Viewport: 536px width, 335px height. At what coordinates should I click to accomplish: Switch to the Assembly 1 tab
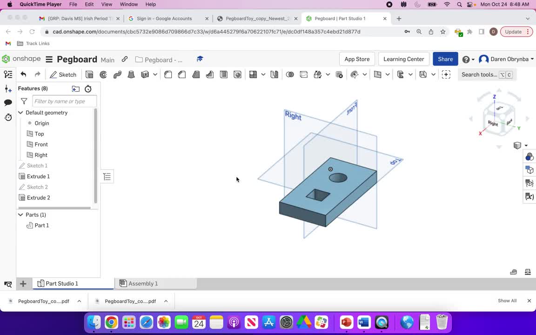pyautogui.click(x=155, y=283)
